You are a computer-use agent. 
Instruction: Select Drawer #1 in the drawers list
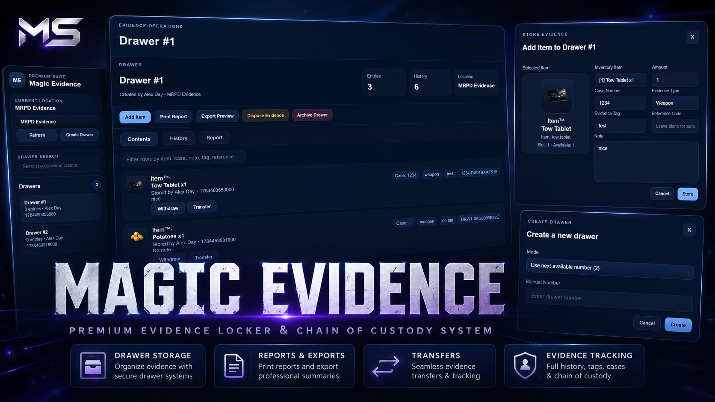pyautogui.click(x=60, y=208)
